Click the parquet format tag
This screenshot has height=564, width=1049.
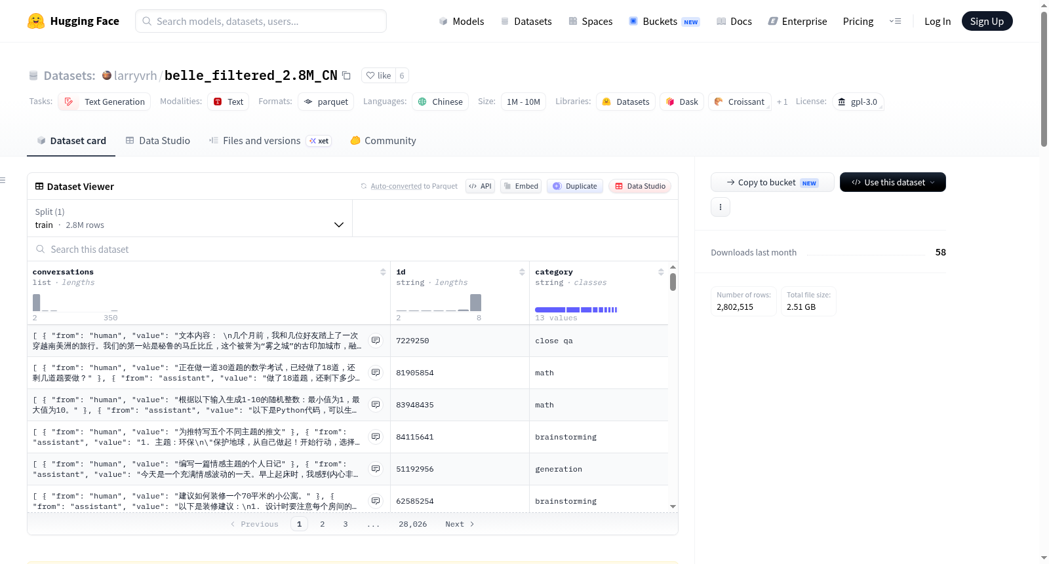coord(326,102)
